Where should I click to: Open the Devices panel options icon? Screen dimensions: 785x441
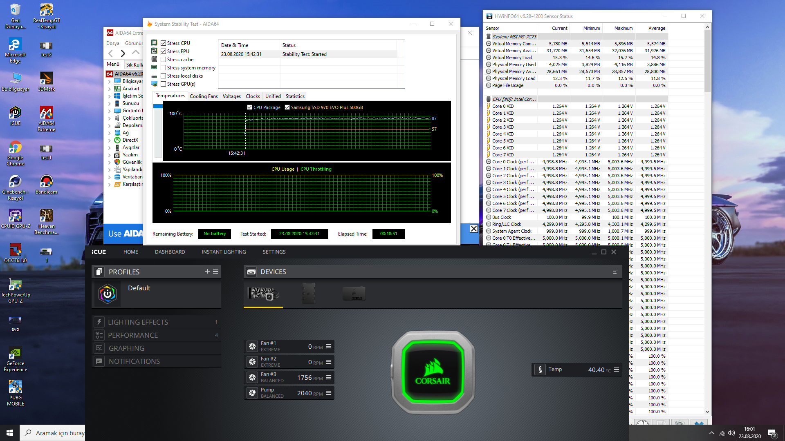(615, 272)
